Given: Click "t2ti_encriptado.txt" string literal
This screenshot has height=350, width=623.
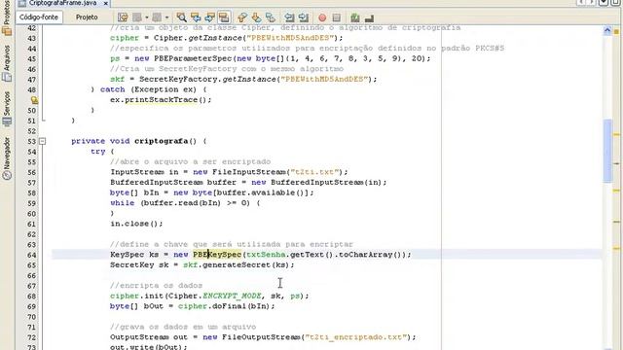Looking at the screenshot, I should coord(356,337).
